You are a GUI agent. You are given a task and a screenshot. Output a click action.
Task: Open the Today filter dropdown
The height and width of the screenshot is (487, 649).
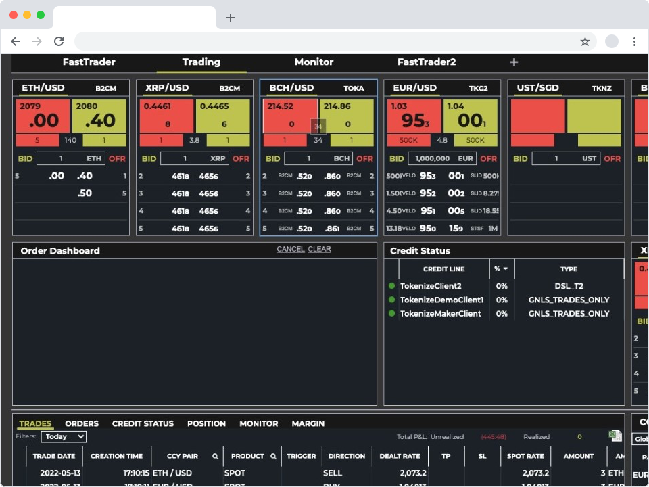[x=64, y=436]
